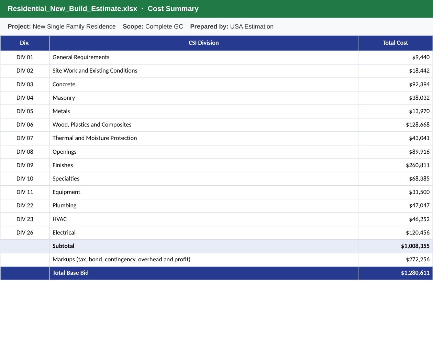Select the DIV 10 cell
This screenshot has height=337, width=433.
[25, 179]
